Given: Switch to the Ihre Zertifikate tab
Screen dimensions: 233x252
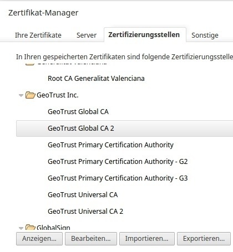Looking at the screenshot, I should 38,35.
